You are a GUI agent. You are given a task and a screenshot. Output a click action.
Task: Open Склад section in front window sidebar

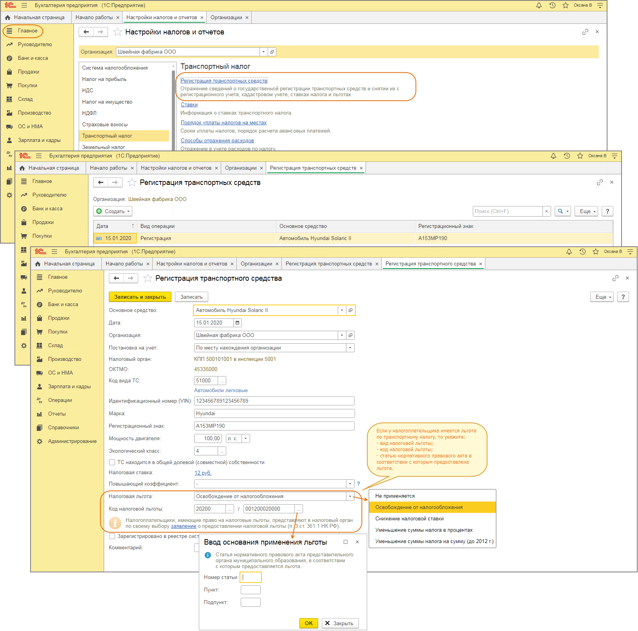(55, 346)
